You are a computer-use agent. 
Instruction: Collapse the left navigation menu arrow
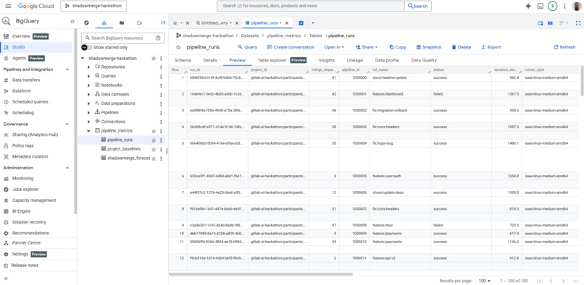[6, 278]
